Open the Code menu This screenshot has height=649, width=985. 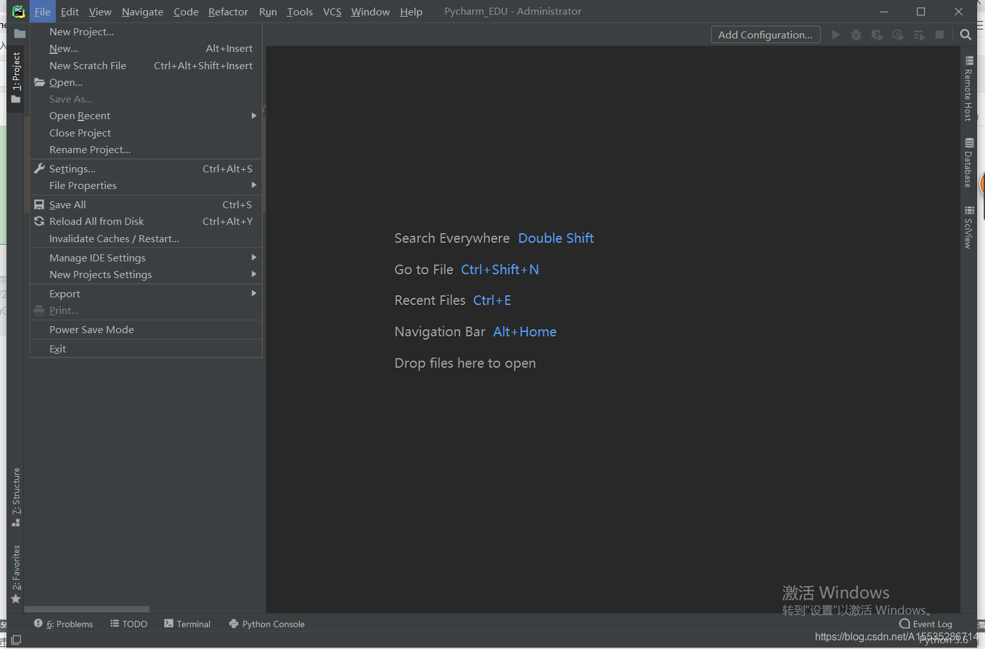(x=186, y=12)
